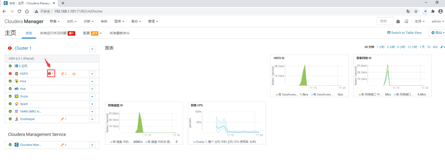
Task: Open the HDFS IO chart title
Action: 280,58
